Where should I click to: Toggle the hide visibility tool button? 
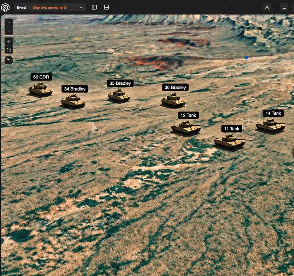(x=9, y=60)
